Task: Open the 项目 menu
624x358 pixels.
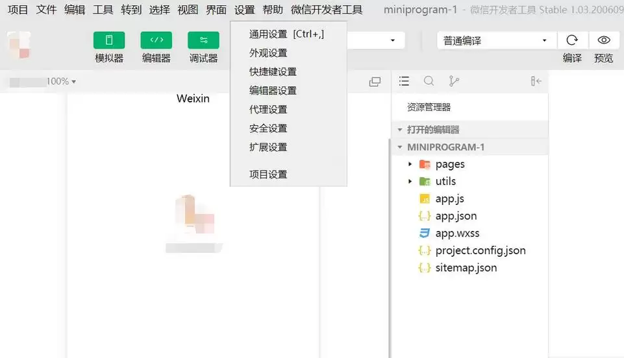Action: 18,10
